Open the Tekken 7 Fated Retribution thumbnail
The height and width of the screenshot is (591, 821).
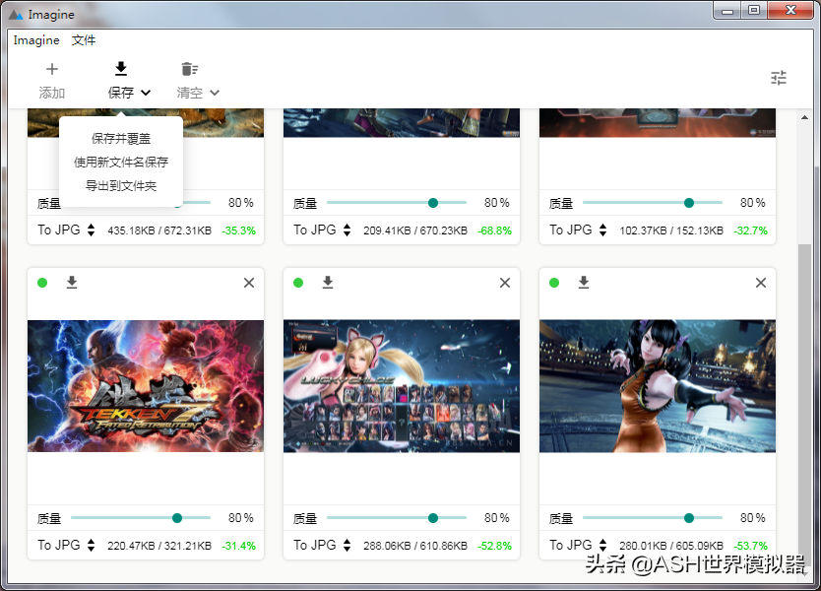click(146, 386)
